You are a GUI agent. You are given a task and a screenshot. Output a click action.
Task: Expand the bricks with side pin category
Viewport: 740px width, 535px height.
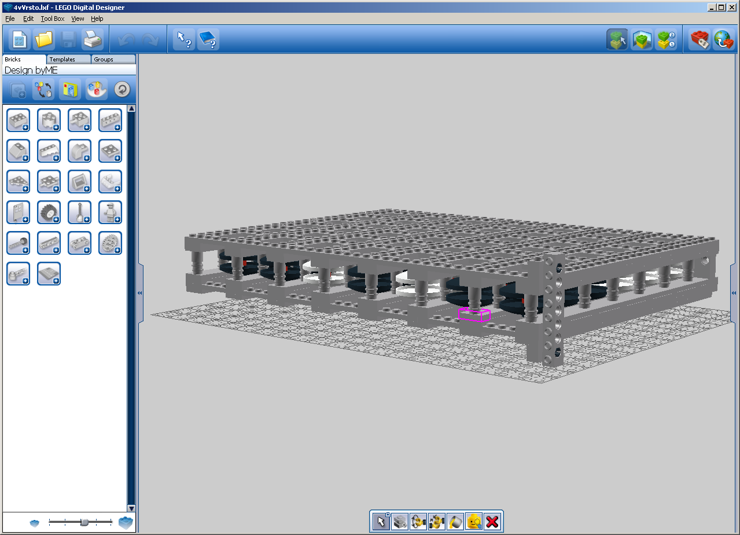point(80,120)
